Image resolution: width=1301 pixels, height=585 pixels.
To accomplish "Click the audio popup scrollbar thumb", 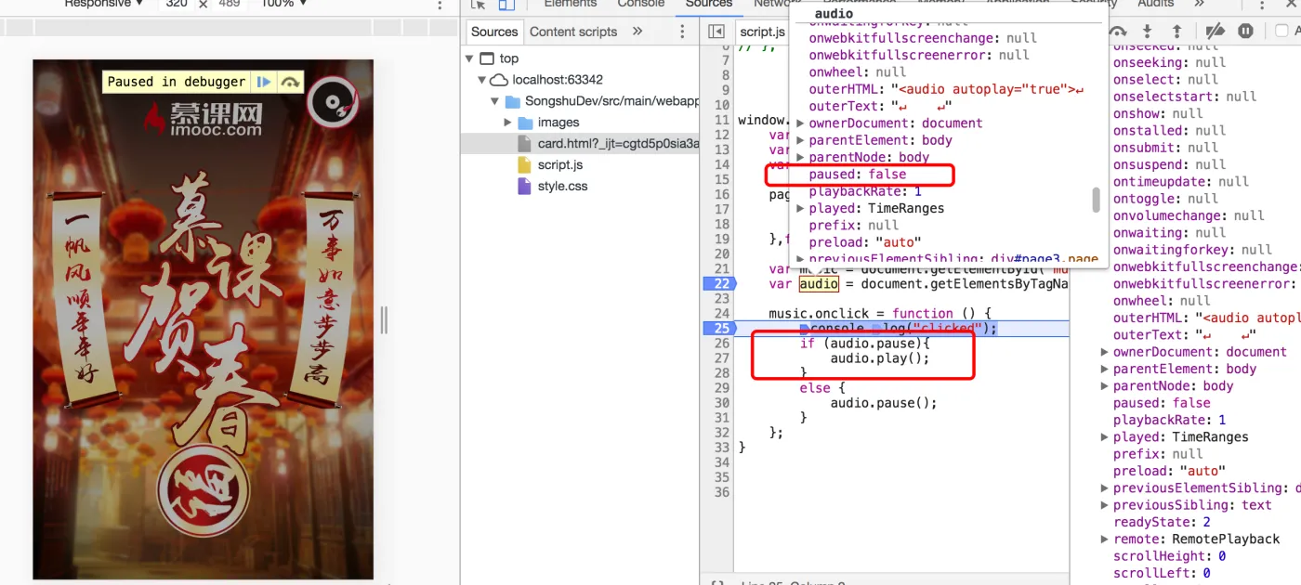I will point(1096,199).
